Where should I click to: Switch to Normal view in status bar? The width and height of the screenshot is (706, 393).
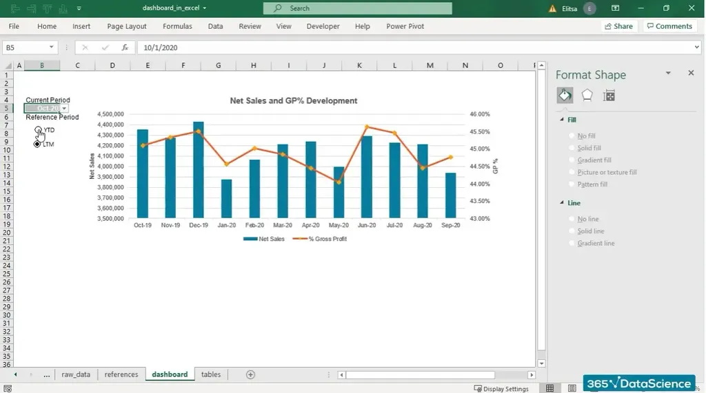point(549,388)
